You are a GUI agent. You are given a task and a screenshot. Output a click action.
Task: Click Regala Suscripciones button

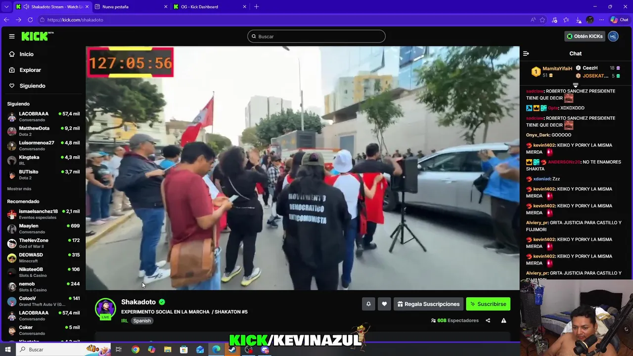click(428, 304)
